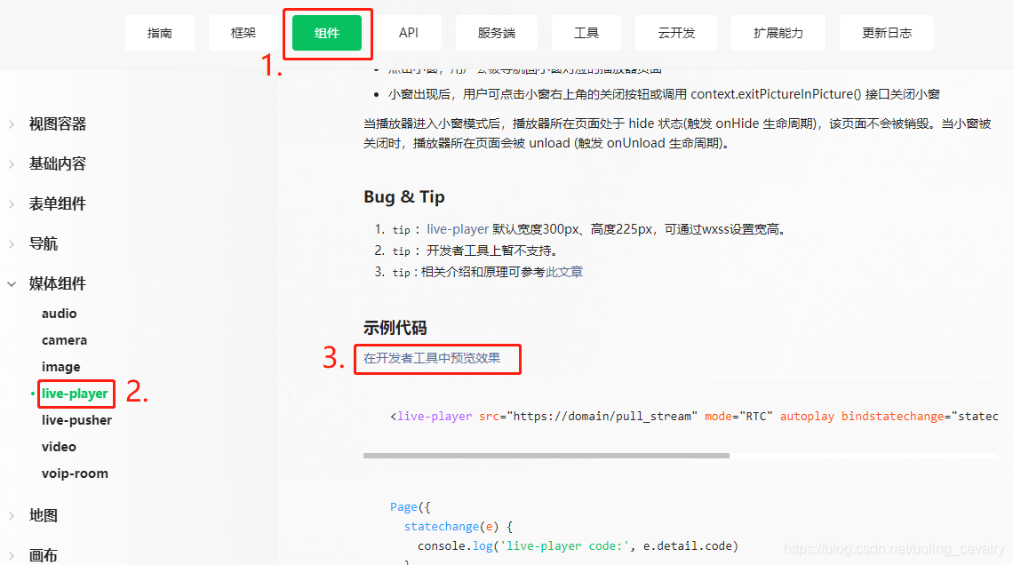Click the code block horizontal scrollbar
The image size is (1013, 565).
546,456
